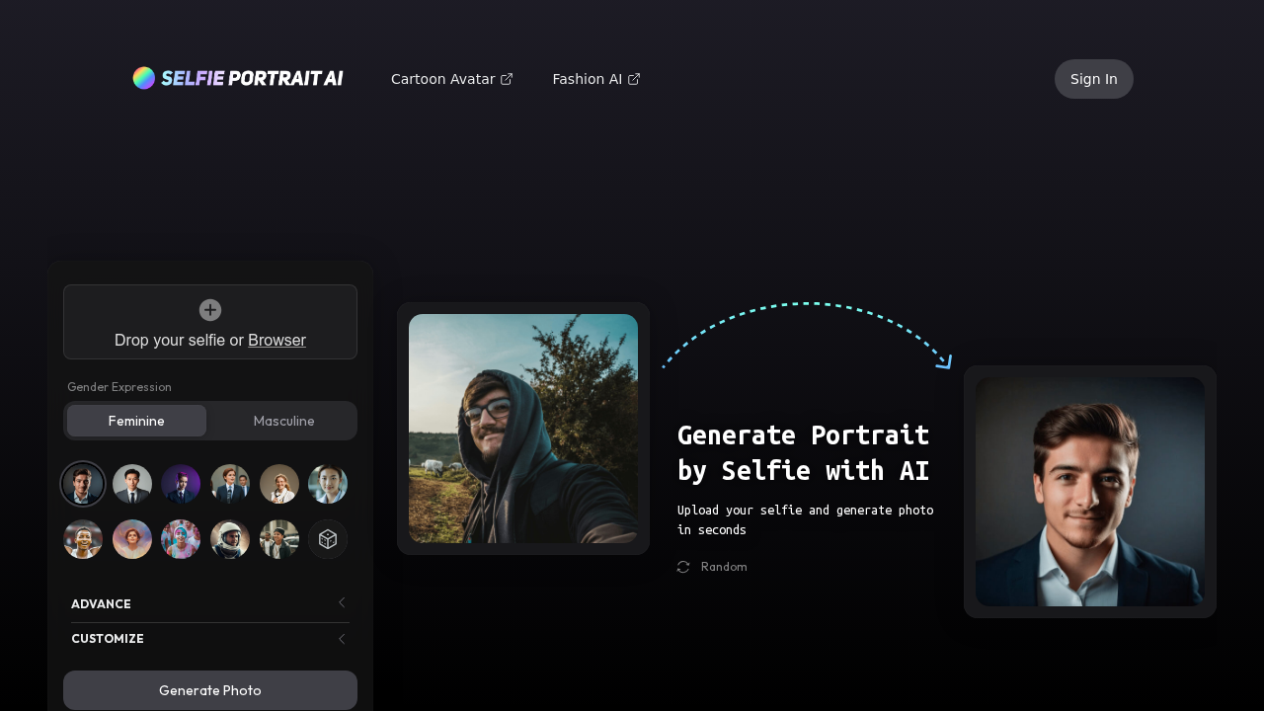The height and width of the screenshot is (711, 1264).
Task: Expand the ADVANCE section
Action: click(101, 602)
